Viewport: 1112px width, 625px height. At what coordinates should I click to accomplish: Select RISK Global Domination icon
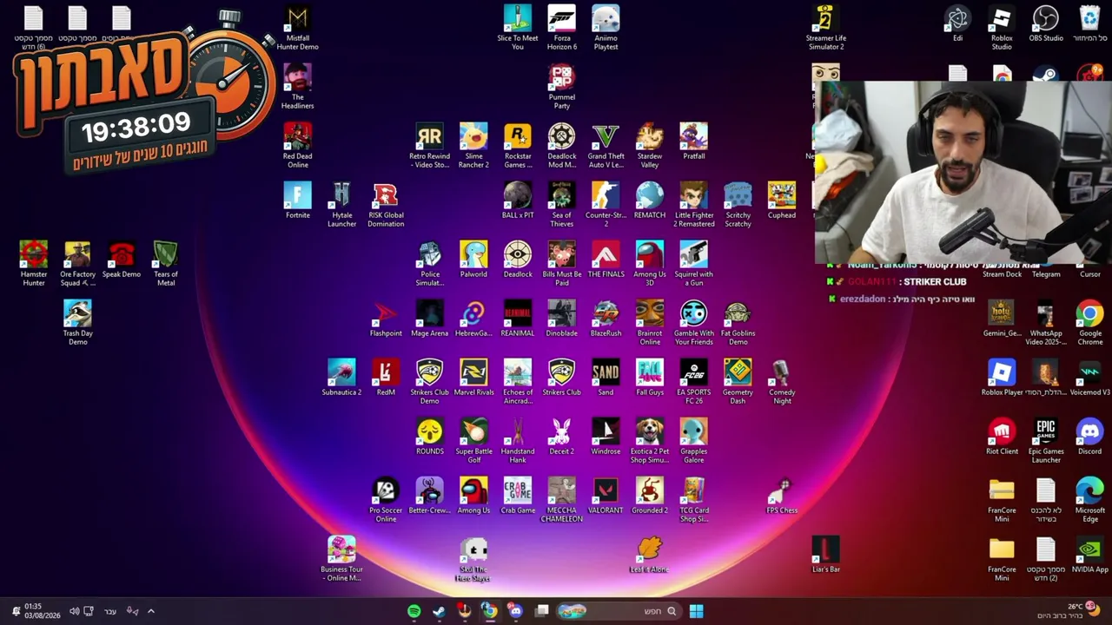pyautogui.click(x=386, y=205)
